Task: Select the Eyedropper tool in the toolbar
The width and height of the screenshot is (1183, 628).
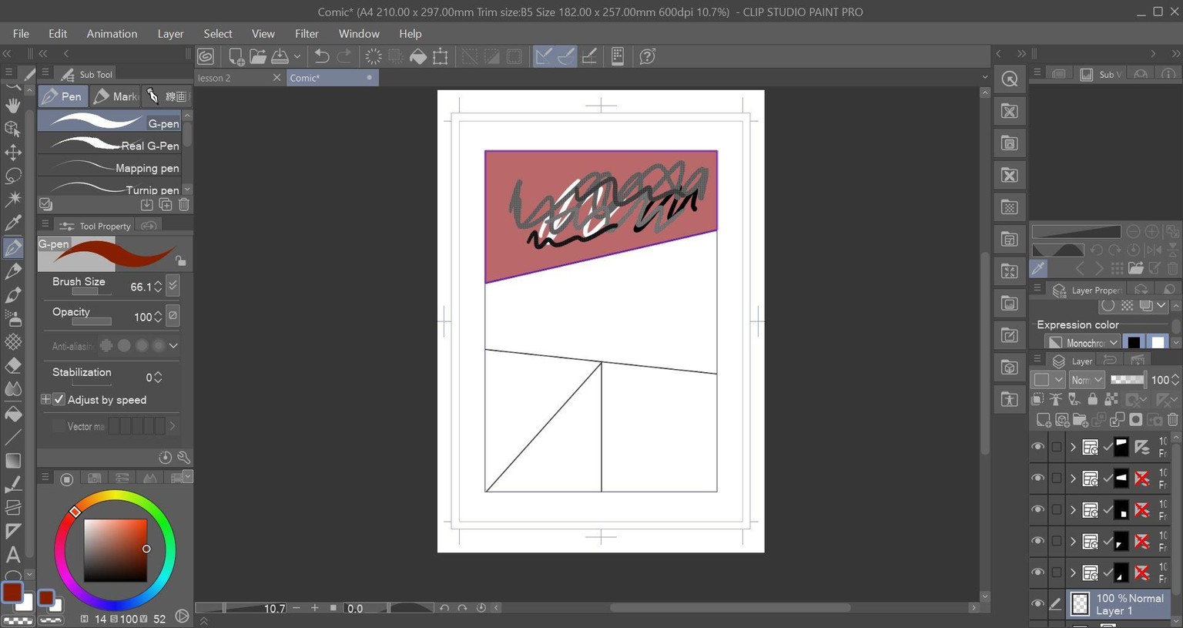Action: tap(13, 223)
